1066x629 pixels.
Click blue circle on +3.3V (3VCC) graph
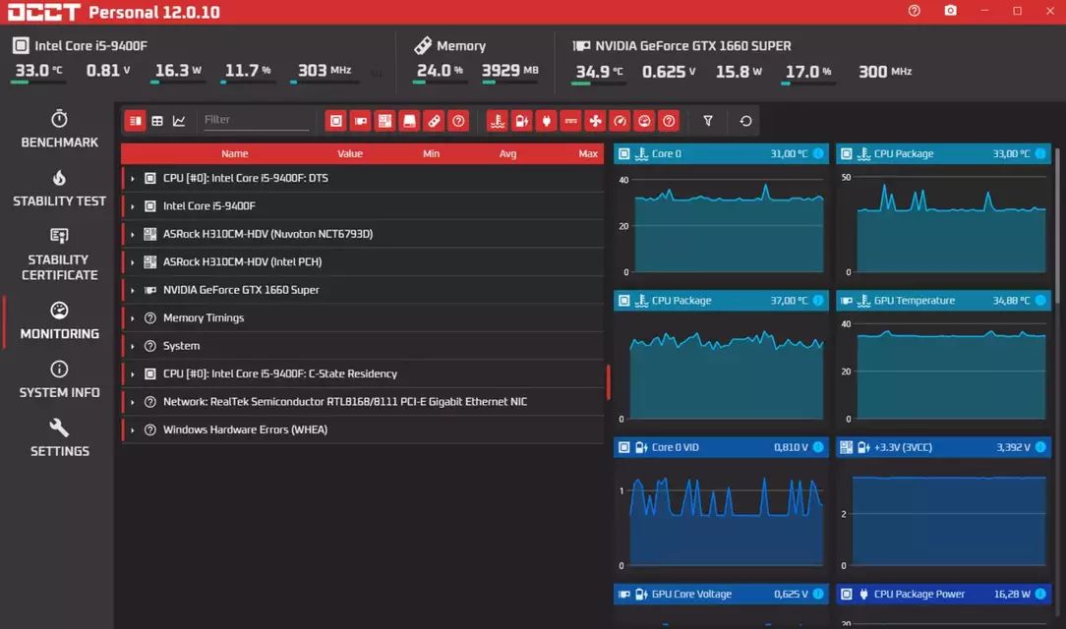tap(1040, 447)
